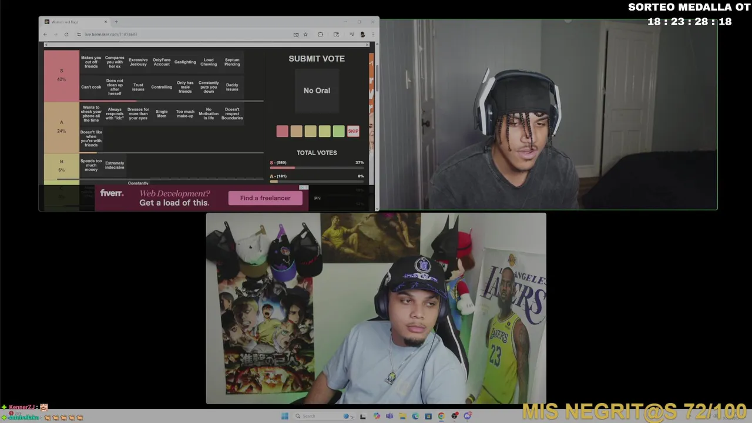
Task: Select 'Can't cook' item
Action: pos(91,87)
